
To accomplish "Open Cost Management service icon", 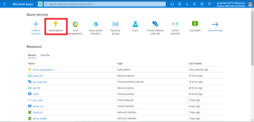I will (76, 24).
